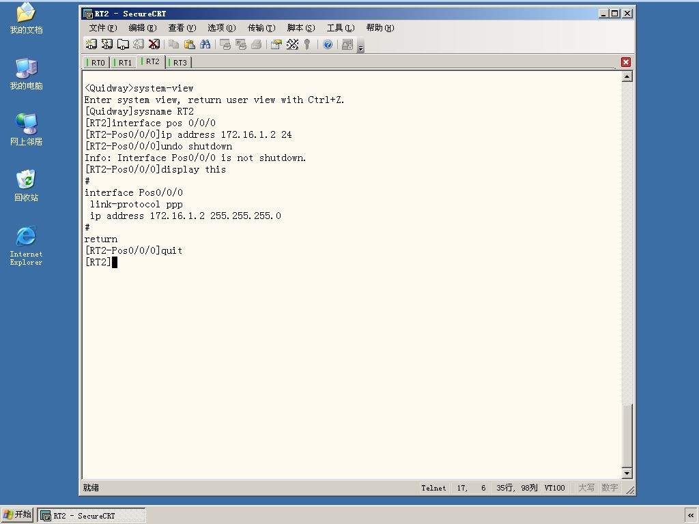
Task: Click the Print Selection icon
Action: [241, 44]
